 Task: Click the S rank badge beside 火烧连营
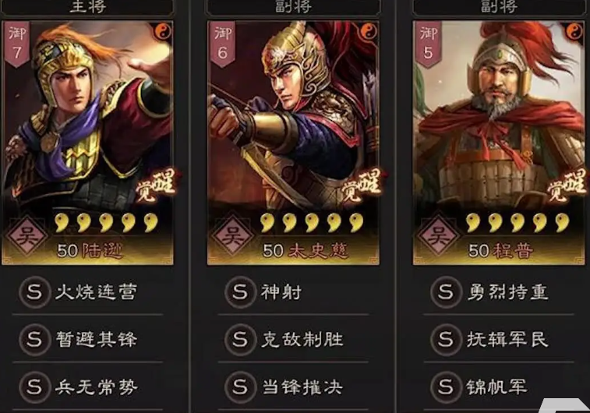pos(34,292)
